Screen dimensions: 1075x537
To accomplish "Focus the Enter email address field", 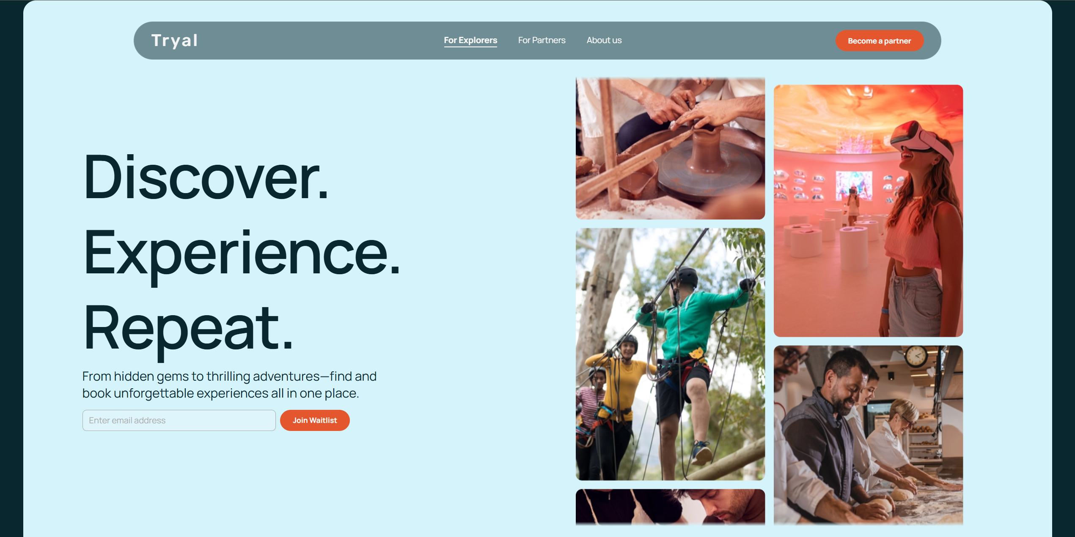I will pos(179,420).
